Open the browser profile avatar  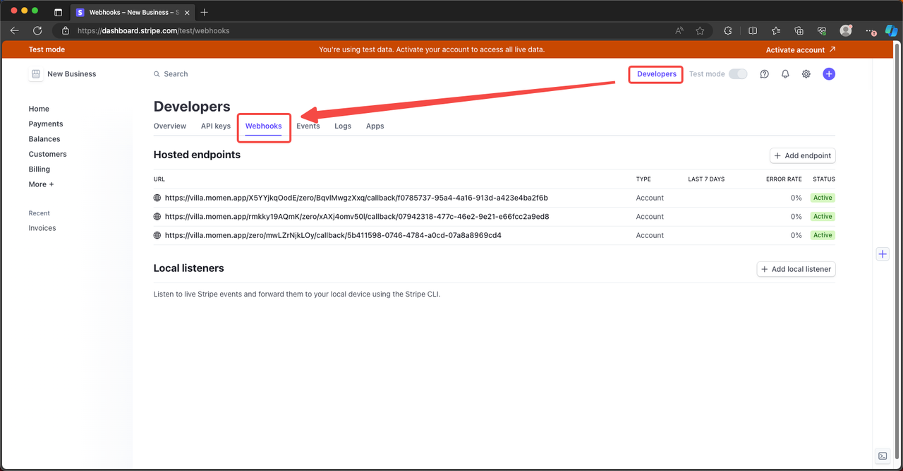(x=846, y=31)
